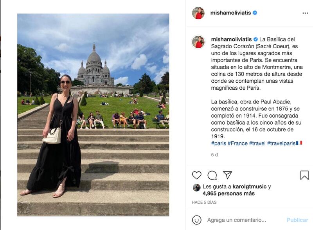313x230 pixels.
Task: Like the post with the heart icon
Action: tap(197, 175)
